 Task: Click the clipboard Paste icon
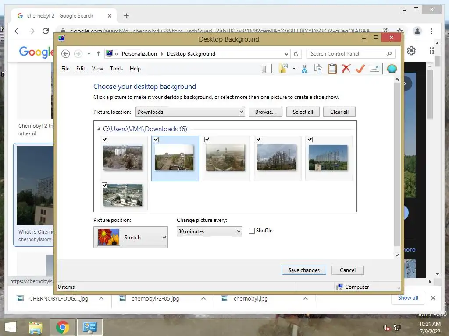332,69
